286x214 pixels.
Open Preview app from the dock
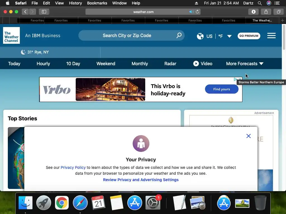tap(197, 203)
